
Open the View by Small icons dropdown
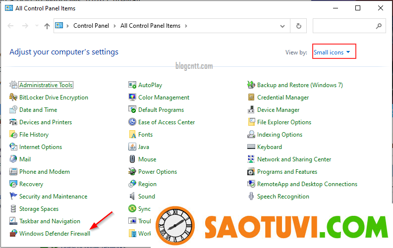332,52
